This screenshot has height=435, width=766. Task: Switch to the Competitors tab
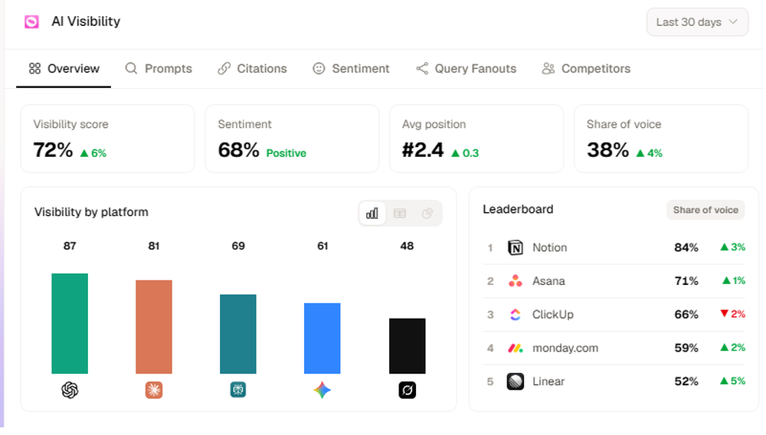click(x=586, y=69)
